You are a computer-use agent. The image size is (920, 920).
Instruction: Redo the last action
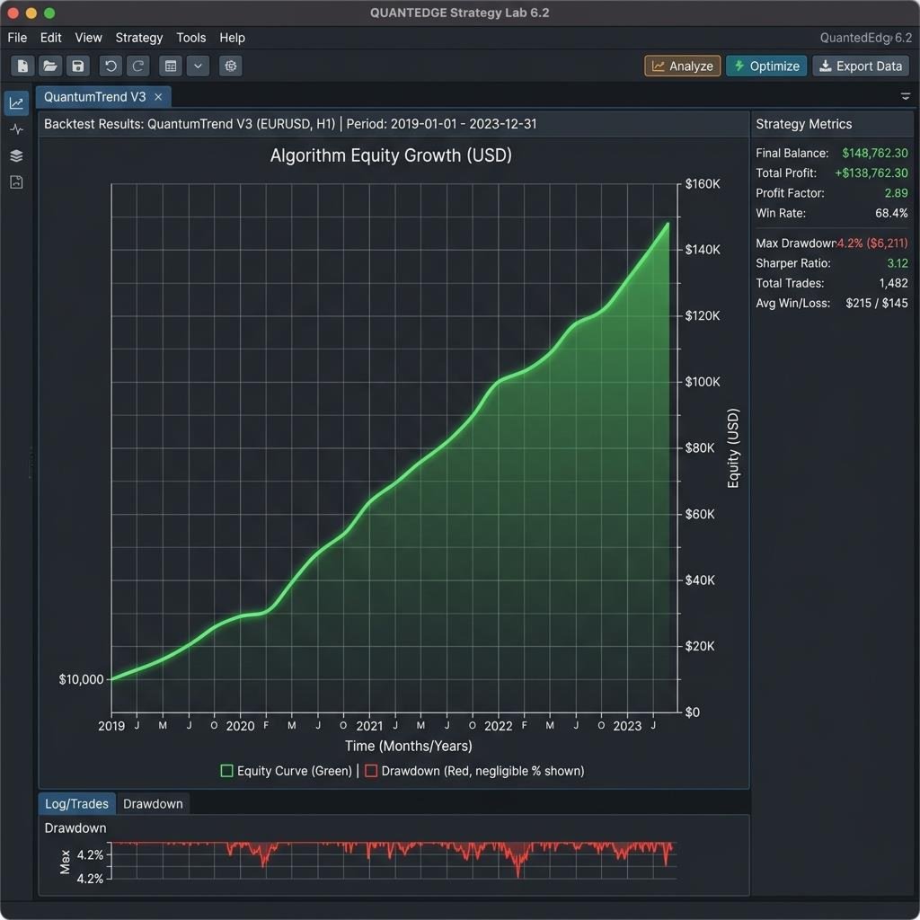tap(138, 66)
